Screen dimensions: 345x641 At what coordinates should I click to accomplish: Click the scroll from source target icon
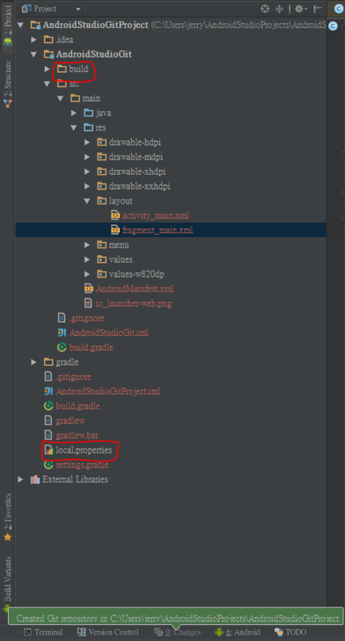(265, 9)
